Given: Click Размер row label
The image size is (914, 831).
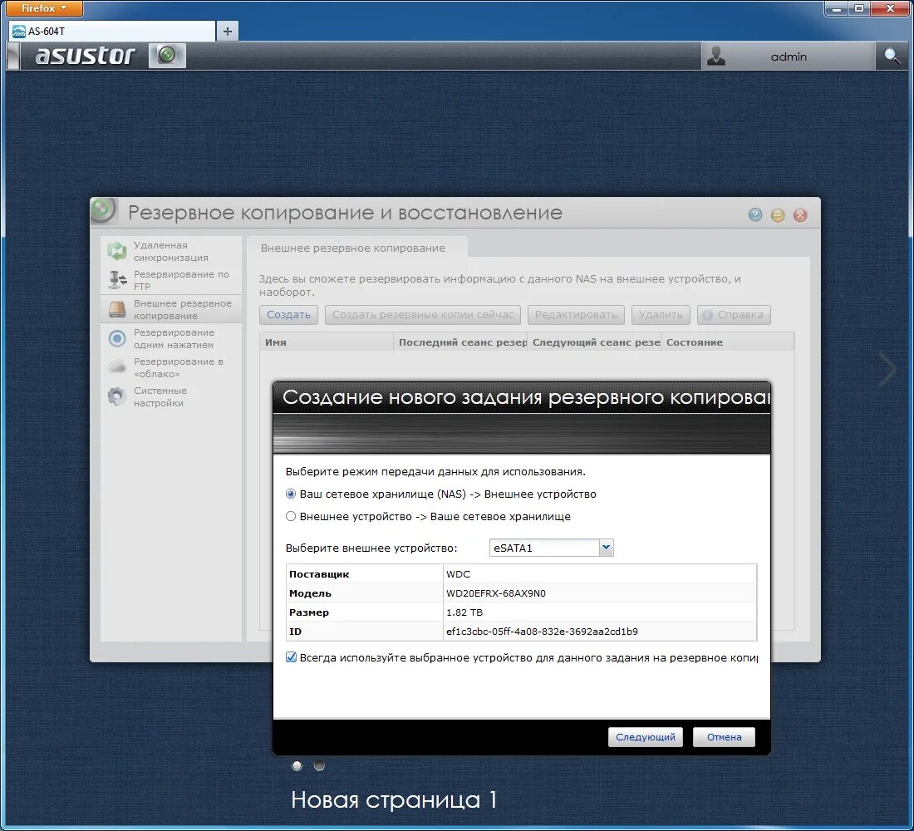Looking at the screenshot, I should 309,613.
